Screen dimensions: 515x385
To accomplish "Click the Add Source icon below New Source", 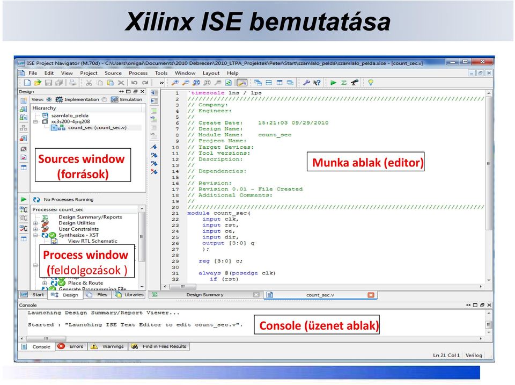I will pyautogui.click(x=24, y=109).
